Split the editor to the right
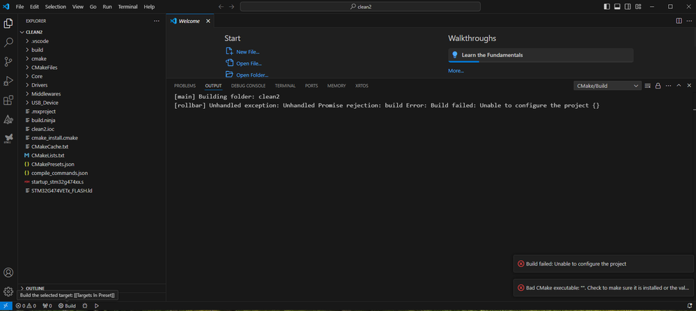Viewport: 696px width, 311px height. click(x=679, y=21)
